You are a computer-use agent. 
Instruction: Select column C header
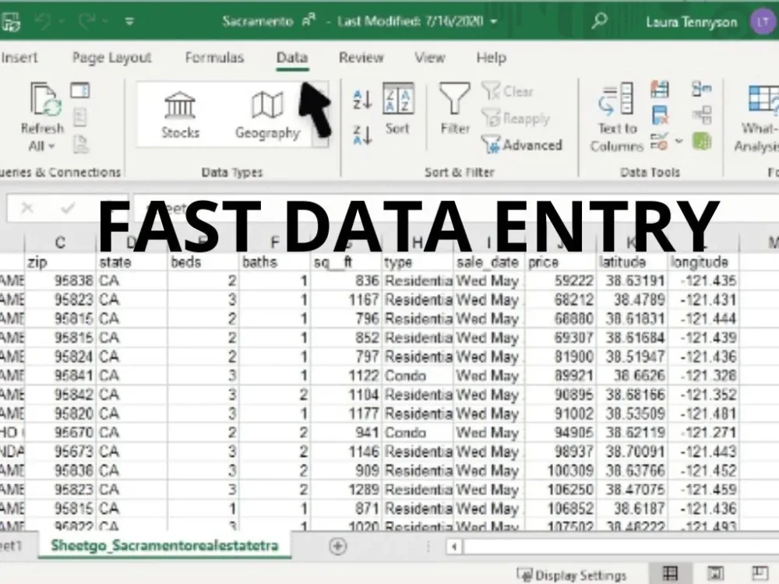point(60,242)
